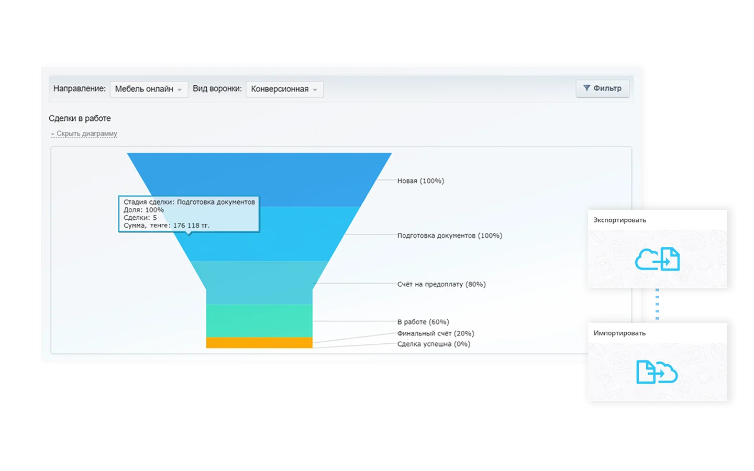The width and height of the screenshot is (754, 471).
Task: Click the import file-to-cloud icon
Action: click(657, 372)
